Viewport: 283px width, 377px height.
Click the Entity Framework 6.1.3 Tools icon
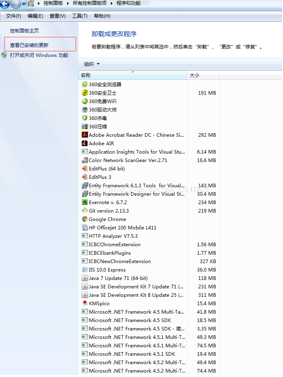pyautogui.click(x=85, y=185)
